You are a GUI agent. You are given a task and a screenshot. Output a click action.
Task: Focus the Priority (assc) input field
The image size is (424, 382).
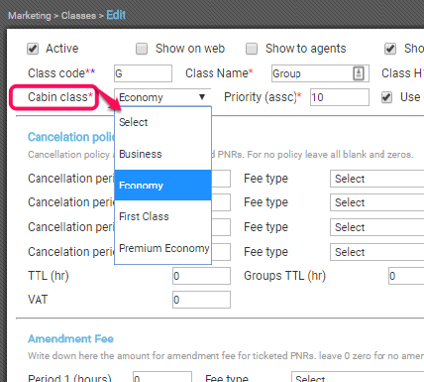click(x=340, y=97)
